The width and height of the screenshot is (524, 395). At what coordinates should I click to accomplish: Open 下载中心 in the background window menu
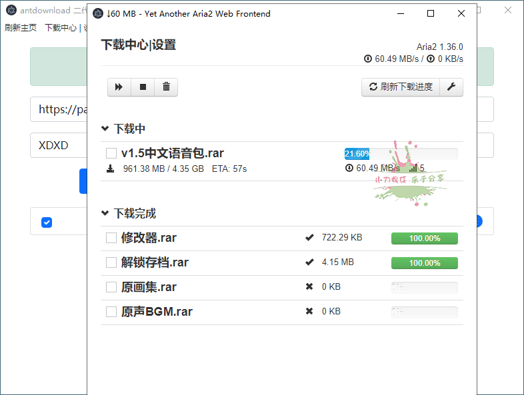(x=61, y=28)
